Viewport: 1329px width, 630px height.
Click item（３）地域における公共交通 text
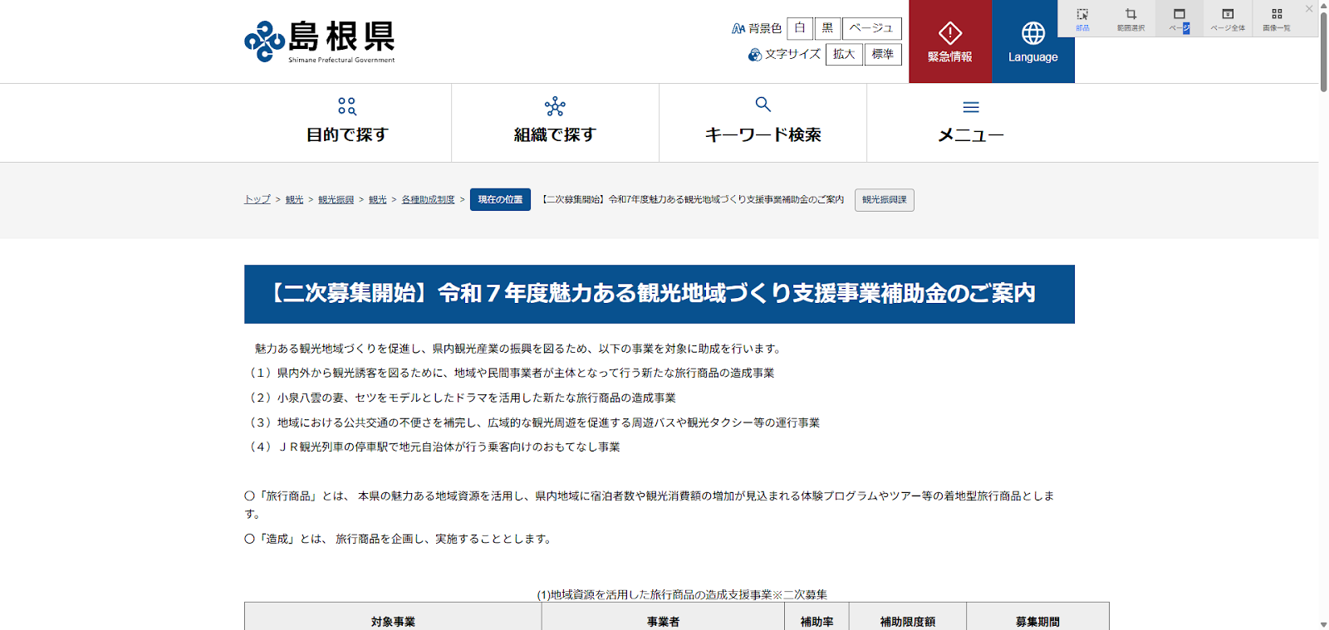[x=532, y=422]
